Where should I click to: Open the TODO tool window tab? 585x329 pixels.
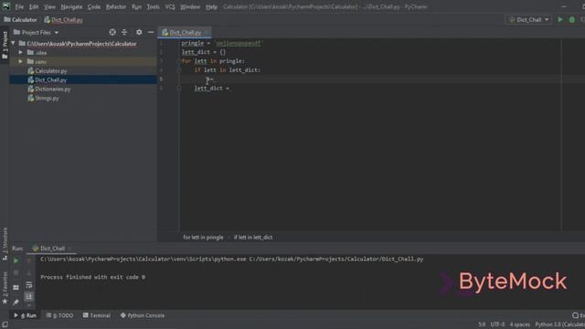coord(59,315)
